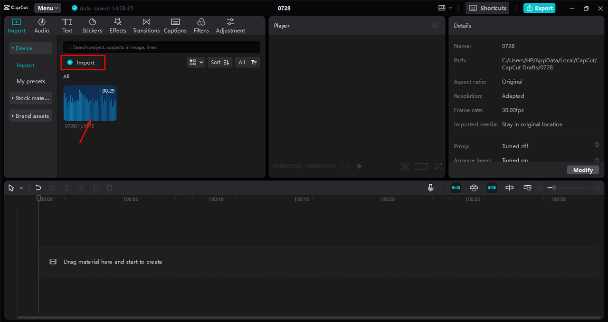Click the player Play button
Screen dimensions: 608x322
pyautogui.click(x=360, y=166)
